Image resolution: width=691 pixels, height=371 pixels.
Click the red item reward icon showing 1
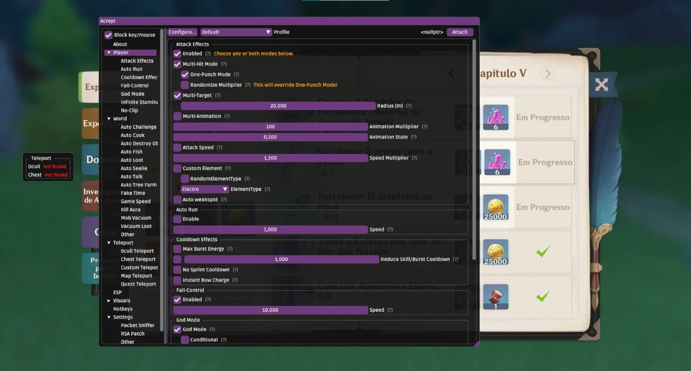496,297
